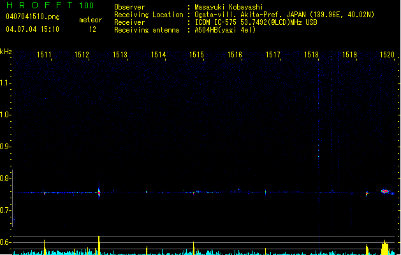The width and height of the screenshot is (401, 255).
Task: Click the date stamp 04.07.04 15:10
Action: point(33,29)
